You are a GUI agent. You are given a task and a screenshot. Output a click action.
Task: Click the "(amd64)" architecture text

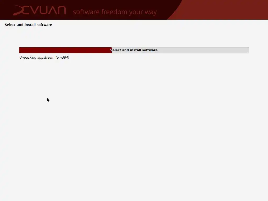[x=62, y=58]
